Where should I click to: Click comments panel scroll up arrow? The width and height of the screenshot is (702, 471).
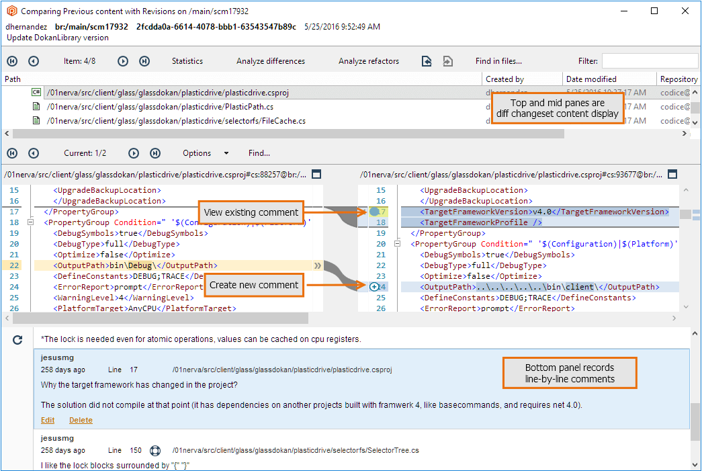[x=695, y=333]
